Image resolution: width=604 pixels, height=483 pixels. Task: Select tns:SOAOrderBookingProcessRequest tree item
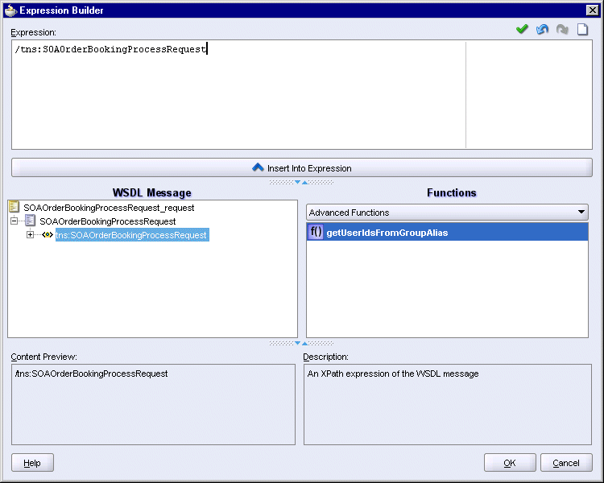coord(132,234)
